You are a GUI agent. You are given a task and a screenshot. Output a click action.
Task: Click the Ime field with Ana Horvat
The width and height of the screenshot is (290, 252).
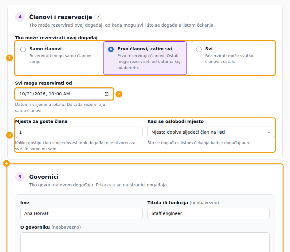[81, 214]
